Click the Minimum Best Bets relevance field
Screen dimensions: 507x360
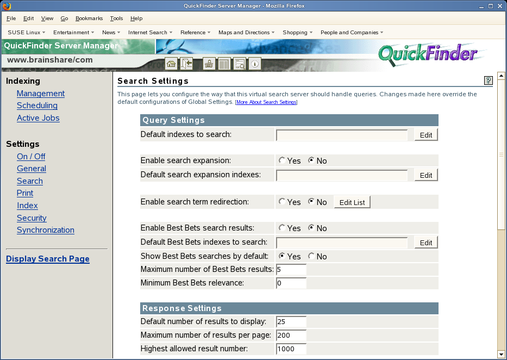pyautogui.click(x=291, y=283)
